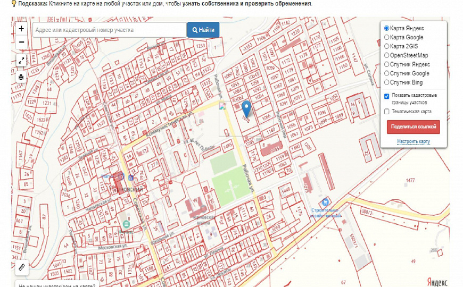Click the blue location pin marker

[246, 108]
